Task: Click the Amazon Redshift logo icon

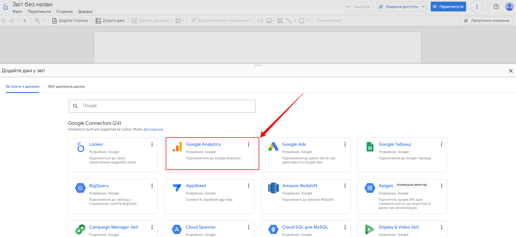Action: pos(273,188)
